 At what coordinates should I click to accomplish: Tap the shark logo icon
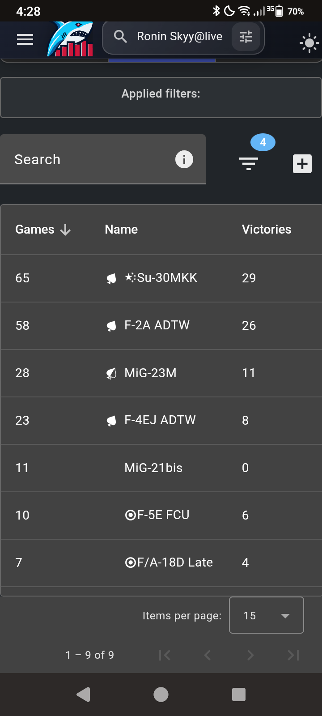click(x=71, y=39)
